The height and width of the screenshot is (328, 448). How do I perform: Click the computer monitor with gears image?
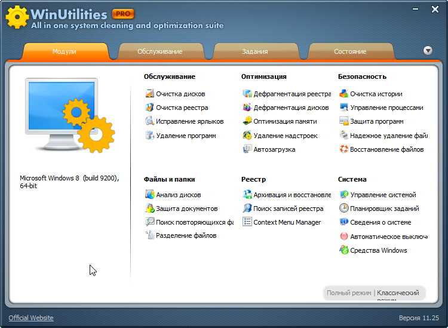(70, 115)
